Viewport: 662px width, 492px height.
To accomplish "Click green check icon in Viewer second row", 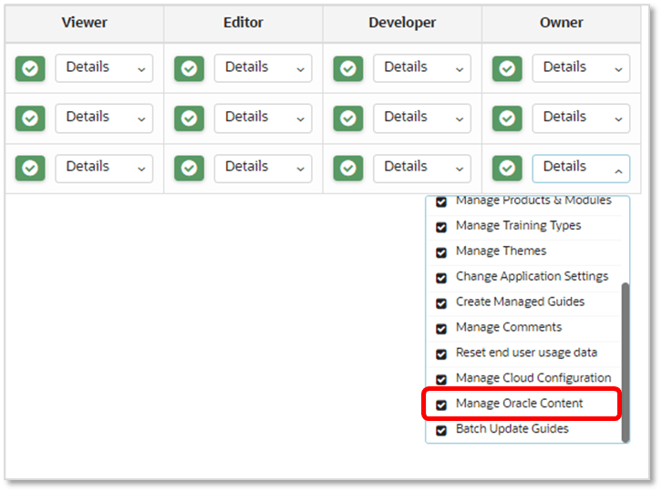I will [30, 118].
